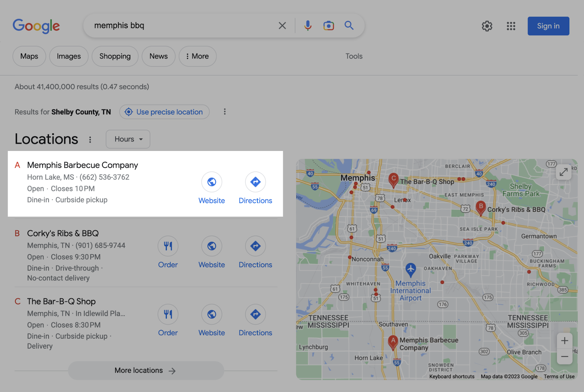
Task: Expand the map to full view
Action: pyautogui.click(x=564, y=172)
